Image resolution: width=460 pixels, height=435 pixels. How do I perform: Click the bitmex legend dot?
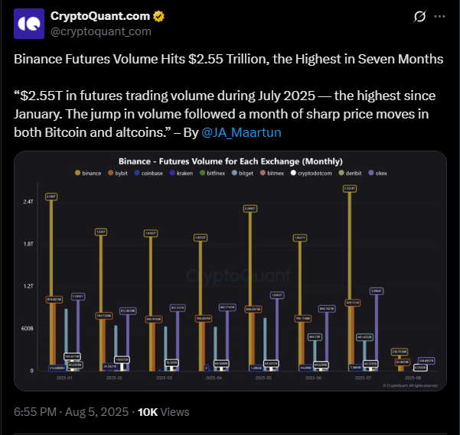(263, 173)
